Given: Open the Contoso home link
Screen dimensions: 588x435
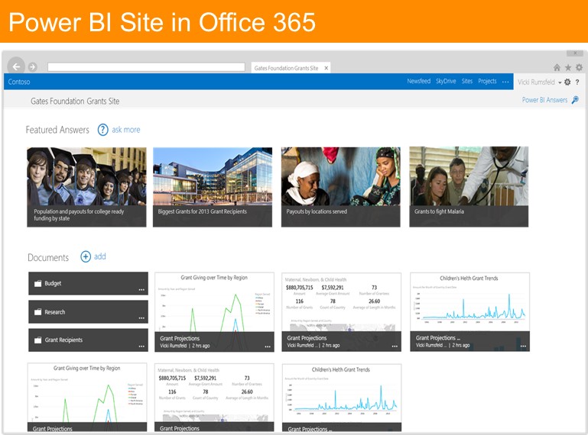Looking at the screenshot, I should (x=19, y=82).
